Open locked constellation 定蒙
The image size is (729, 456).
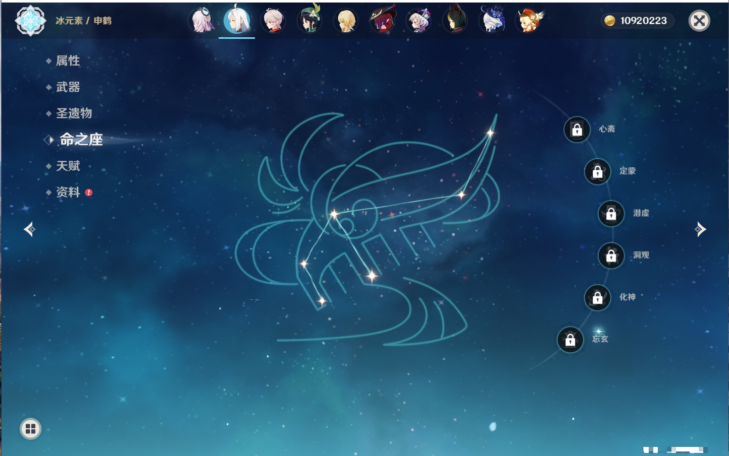click(597, 172)
